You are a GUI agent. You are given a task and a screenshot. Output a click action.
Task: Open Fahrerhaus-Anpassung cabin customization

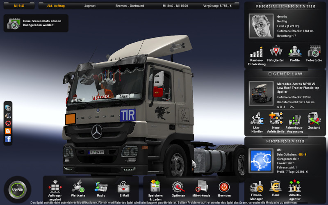click(x=295, y=123)
